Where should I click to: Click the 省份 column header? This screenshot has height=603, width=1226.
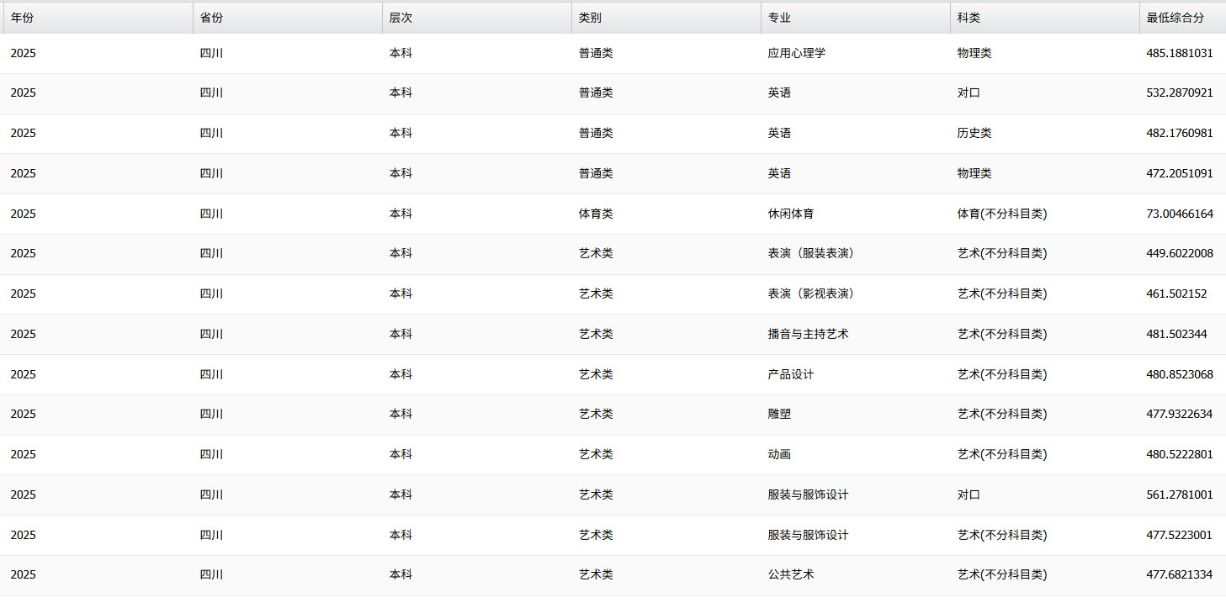[287, 18]
